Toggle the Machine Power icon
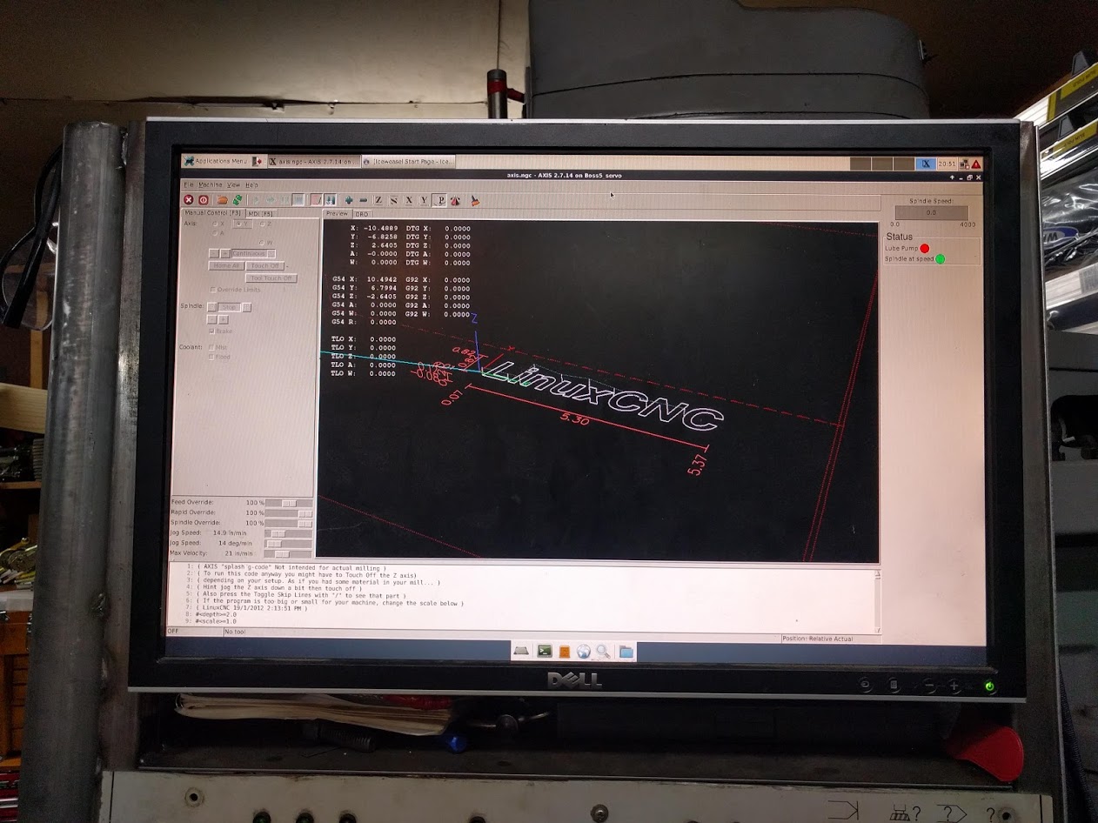The height and width of the screenshot is (823, 1098). click(204, 200)
